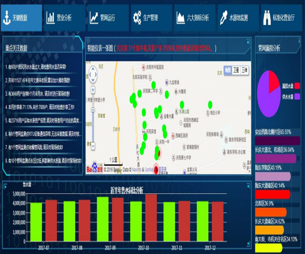The height and width of the screenshot is (254, 305).
Task: Click the 陇东大道南区42.14% red bar
Action: click(272, 195)
